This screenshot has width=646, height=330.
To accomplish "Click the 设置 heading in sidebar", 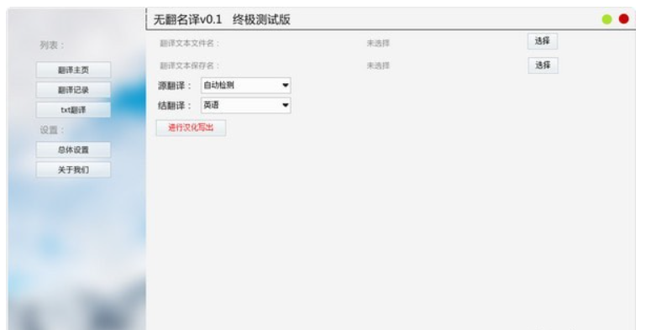I will pos(52,130).
